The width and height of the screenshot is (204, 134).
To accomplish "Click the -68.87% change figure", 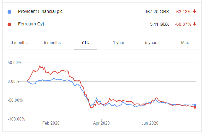I will 183,24.
